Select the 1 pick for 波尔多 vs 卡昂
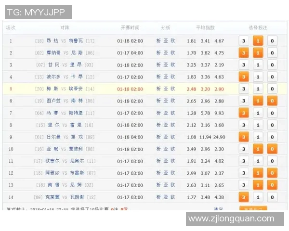Image resolution: width=289 pixels, height=231 pixels. [258, 77]
